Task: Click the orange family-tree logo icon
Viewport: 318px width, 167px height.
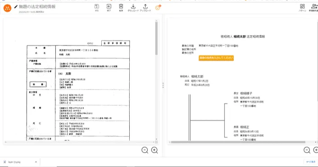Action: pyautogui.click(x=7, y=8)
